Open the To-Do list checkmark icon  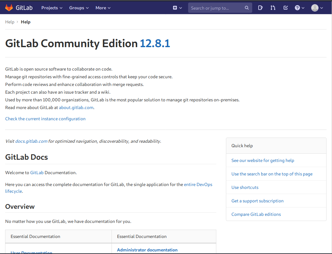tap(286, 8)
